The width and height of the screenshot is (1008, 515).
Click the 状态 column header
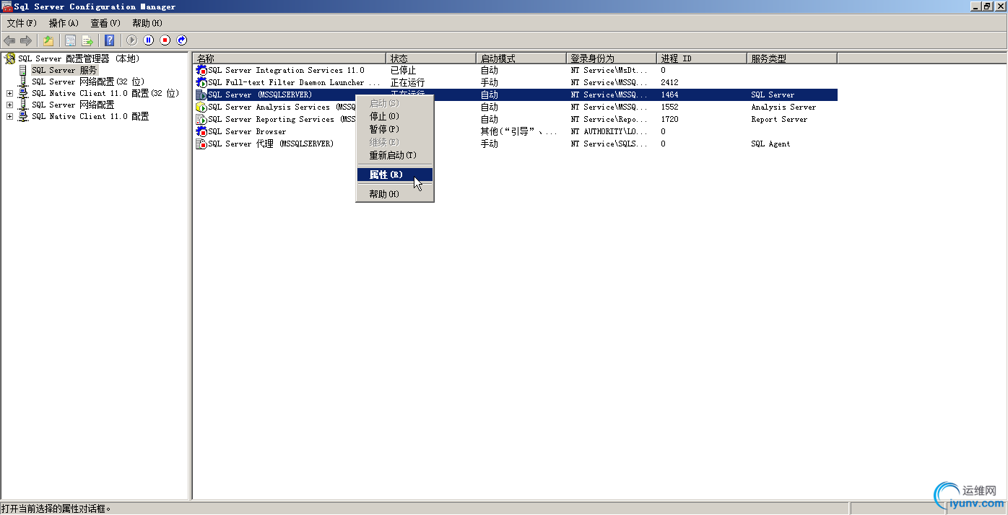(431, 58)
